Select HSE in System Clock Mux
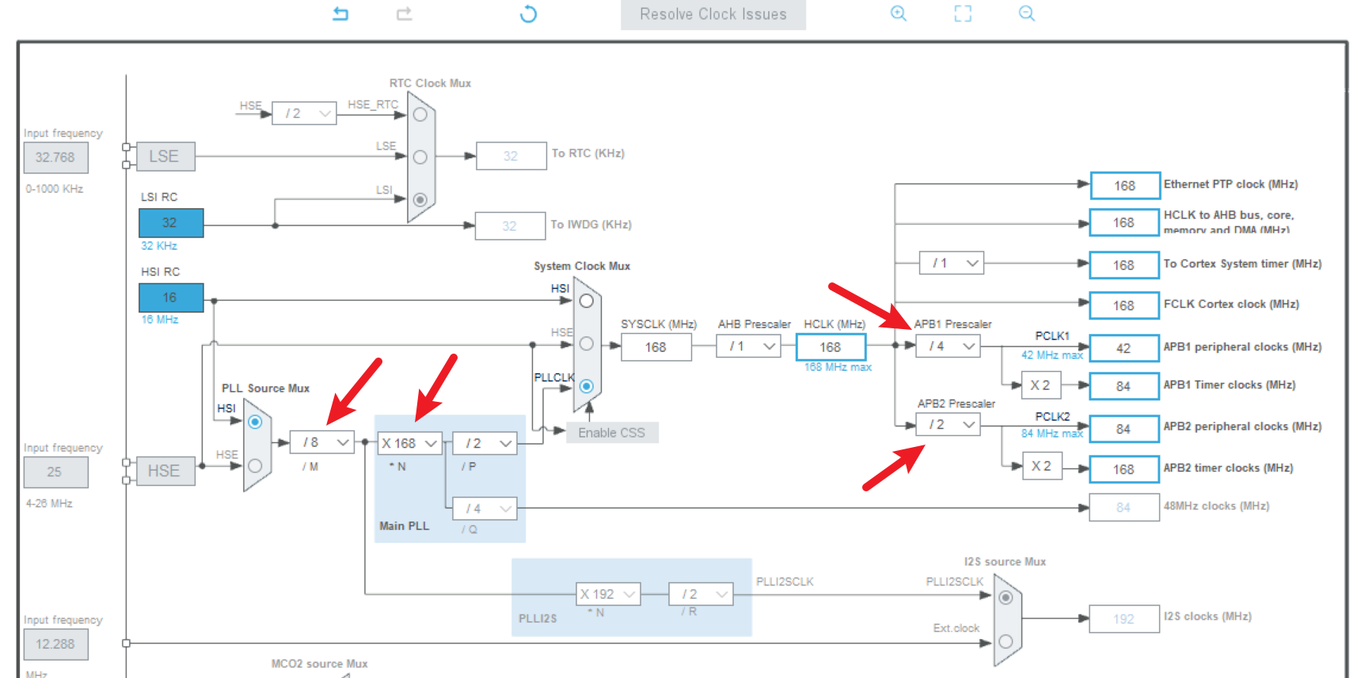This screenshot has width=1365, height=678. [x=587, y=343]
